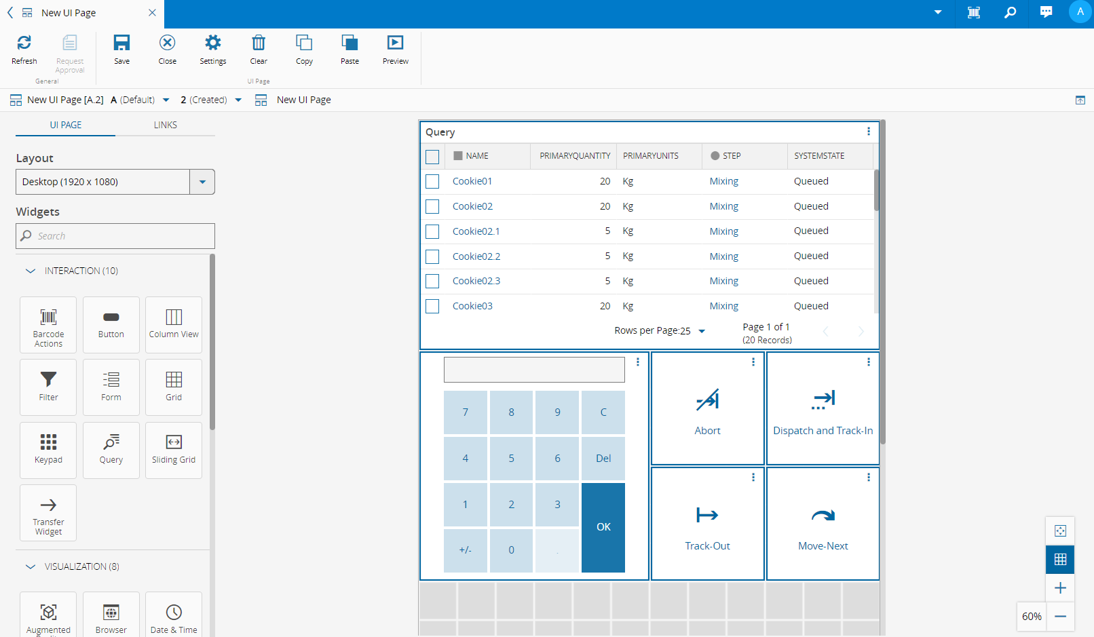Pick the Sliding Grid widget
1094x637 pixels.
click(x=174, y=450)
